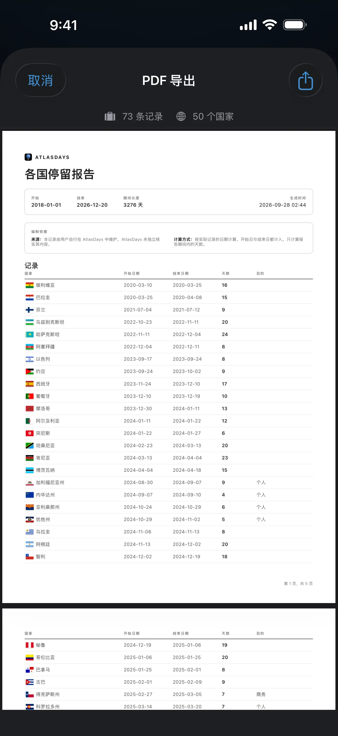The width and height of the screenshot is (338, 736).
Task: Tap the 约旦 flag icon
Action: point(30,371)
